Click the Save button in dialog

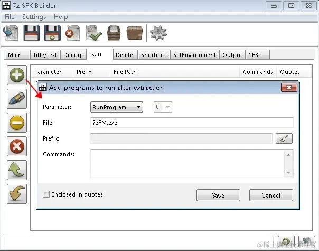pos(218,195)
